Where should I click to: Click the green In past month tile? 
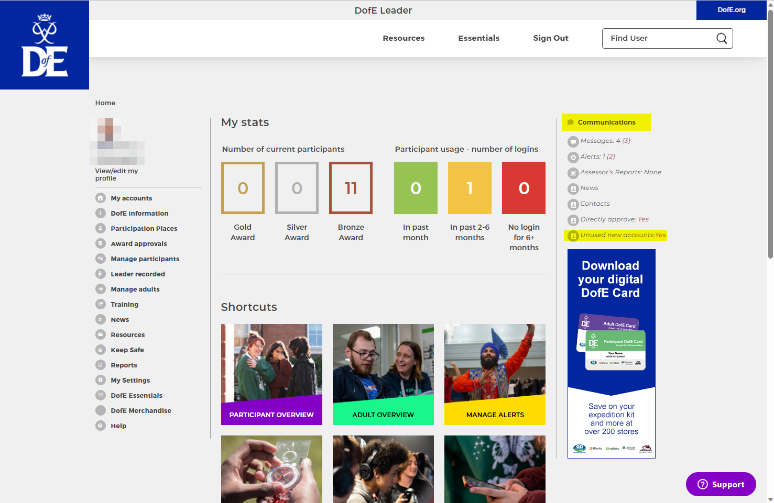[416, 188]
